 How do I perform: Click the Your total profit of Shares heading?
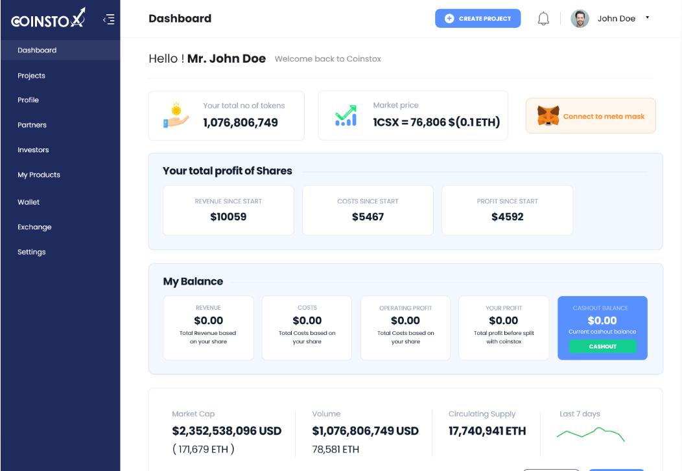227,171
